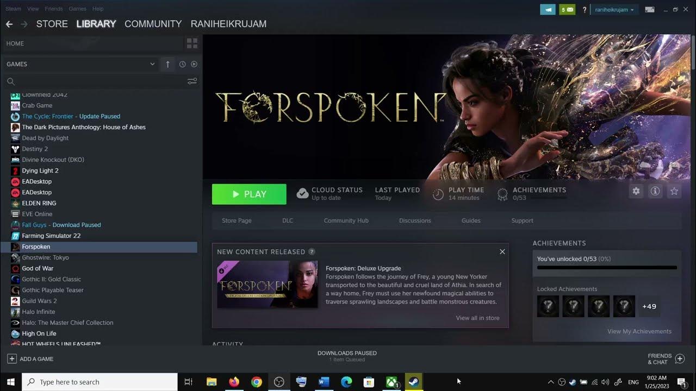Open the Community Hub link

pos(346,220)
